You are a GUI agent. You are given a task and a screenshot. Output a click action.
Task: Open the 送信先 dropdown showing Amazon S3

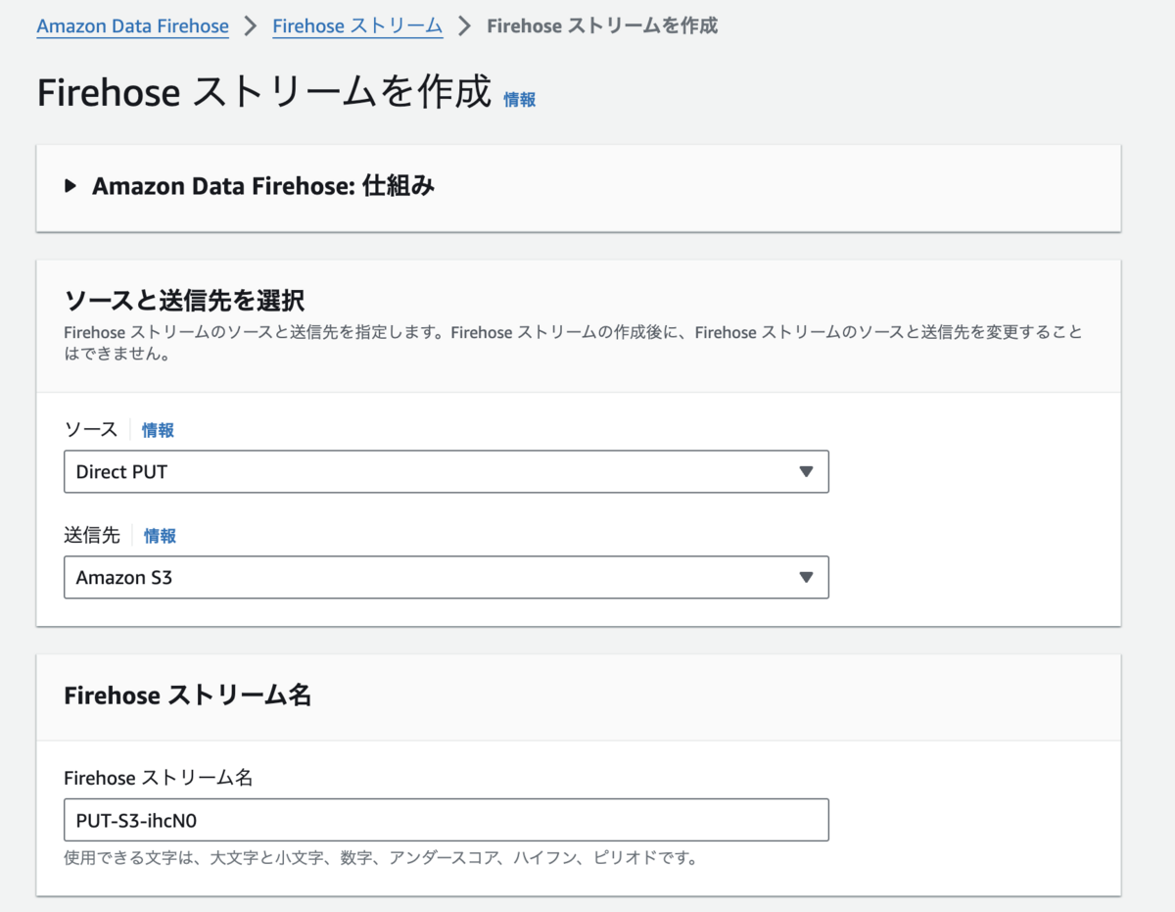pos(446,577)
